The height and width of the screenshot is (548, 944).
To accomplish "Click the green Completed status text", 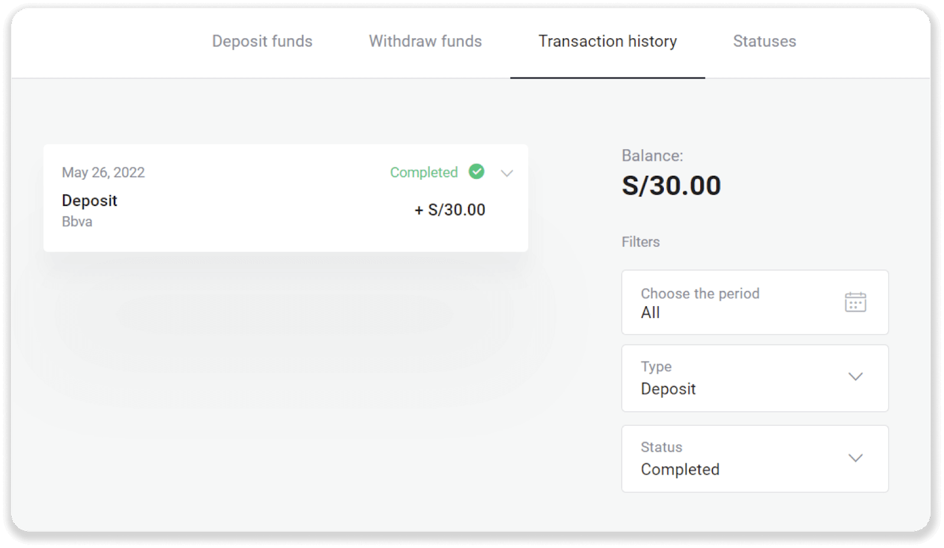I will (424, 172).
